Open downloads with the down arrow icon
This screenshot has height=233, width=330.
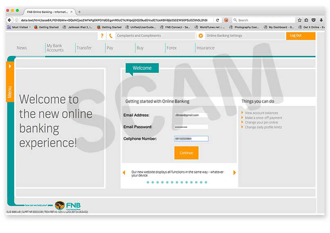click(321, 20)
